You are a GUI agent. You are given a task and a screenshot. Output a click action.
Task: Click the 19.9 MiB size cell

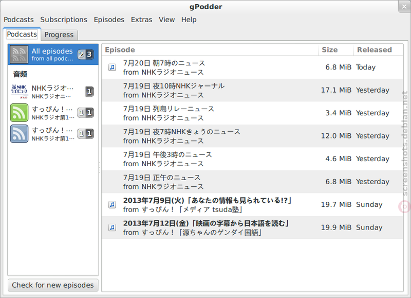click(x=336, y=227)
